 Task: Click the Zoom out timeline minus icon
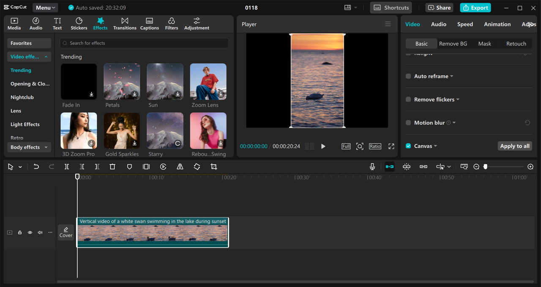(x=476, y=167)
